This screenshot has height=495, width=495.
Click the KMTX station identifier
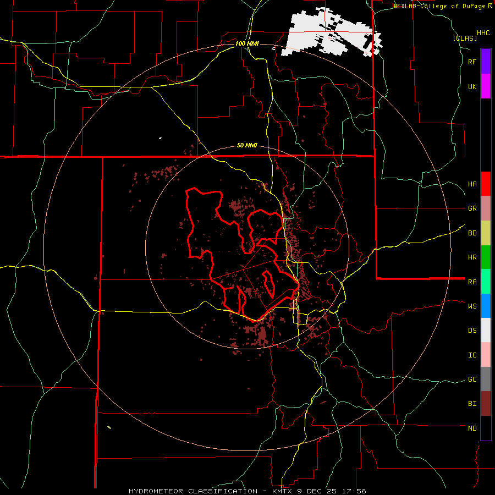[282, 491]
